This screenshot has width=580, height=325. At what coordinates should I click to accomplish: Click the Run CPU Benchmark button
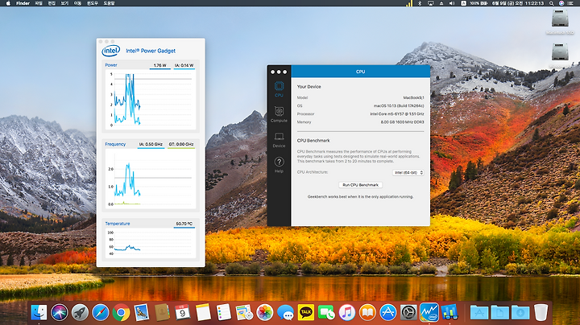(x=360, y=185)
